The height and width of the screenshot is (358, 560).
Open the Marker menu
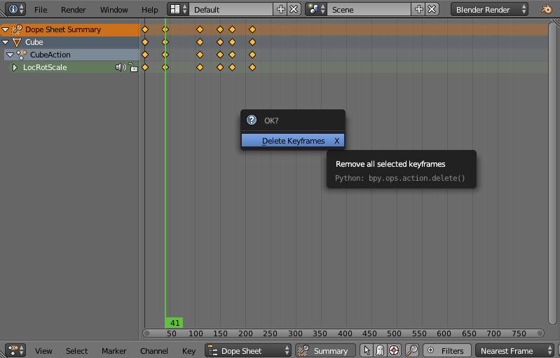click(x=114, y=351)
